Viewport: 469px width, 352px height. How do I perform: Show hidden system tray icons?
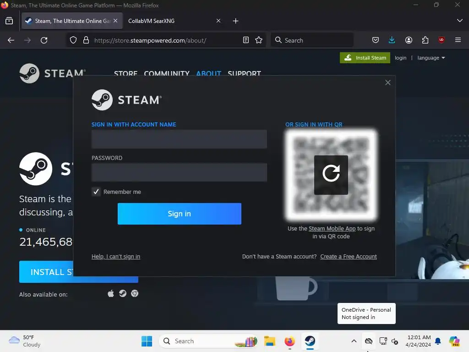[x=354, y=341]
